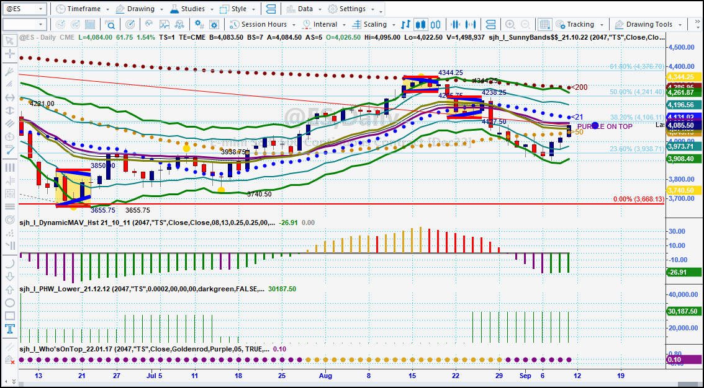Click the purple 0.10 axis value marker
Viewport: 704px width, 388px height.
coord(684,359)
